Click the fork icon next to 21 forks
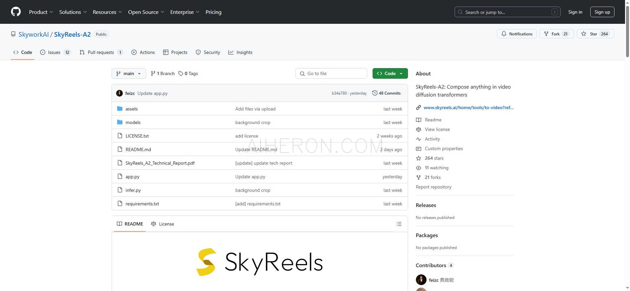 (419, 177)
